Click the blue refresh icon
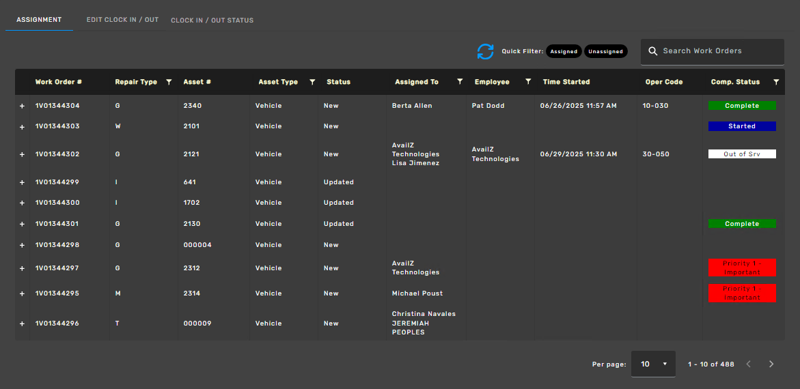This screenshot has height=389, width=800. point(485,51)
